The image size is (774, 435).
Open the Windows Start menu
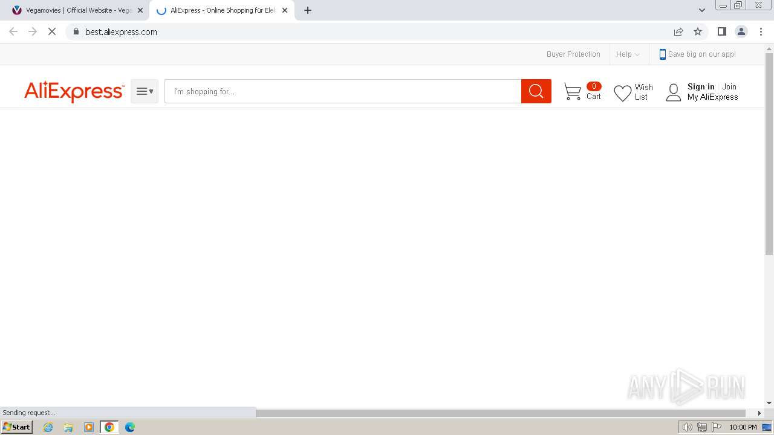[x=17, y=427]
